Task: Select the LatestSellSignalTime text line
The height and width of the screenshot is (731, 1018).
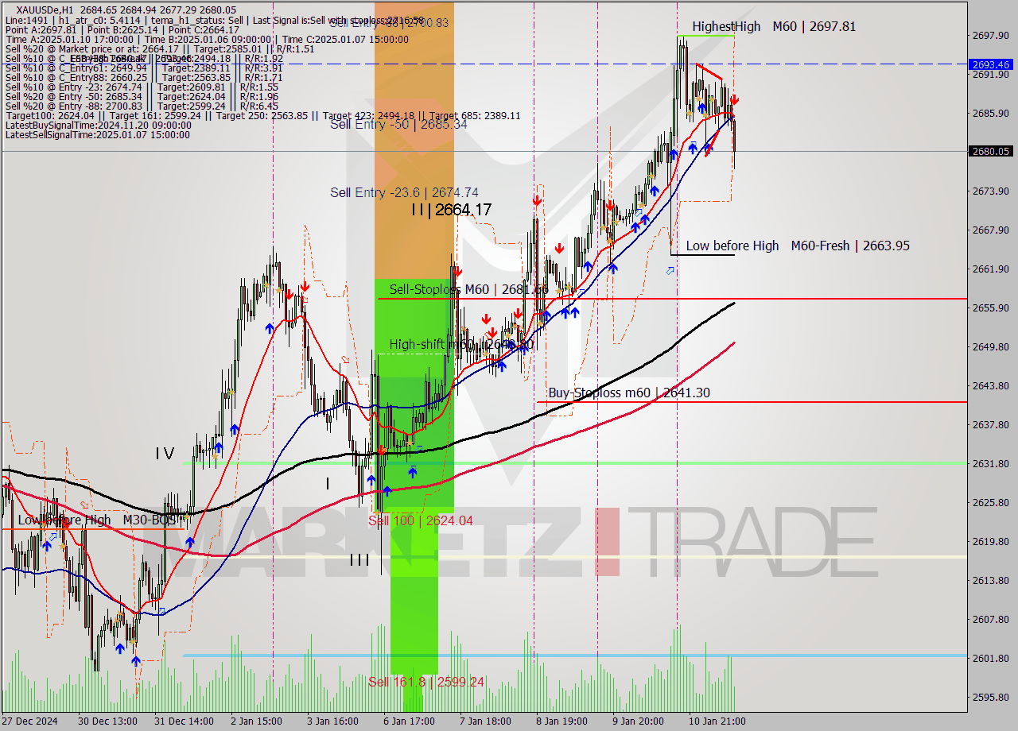Action: pyautogui.click(x=97, y=134)
